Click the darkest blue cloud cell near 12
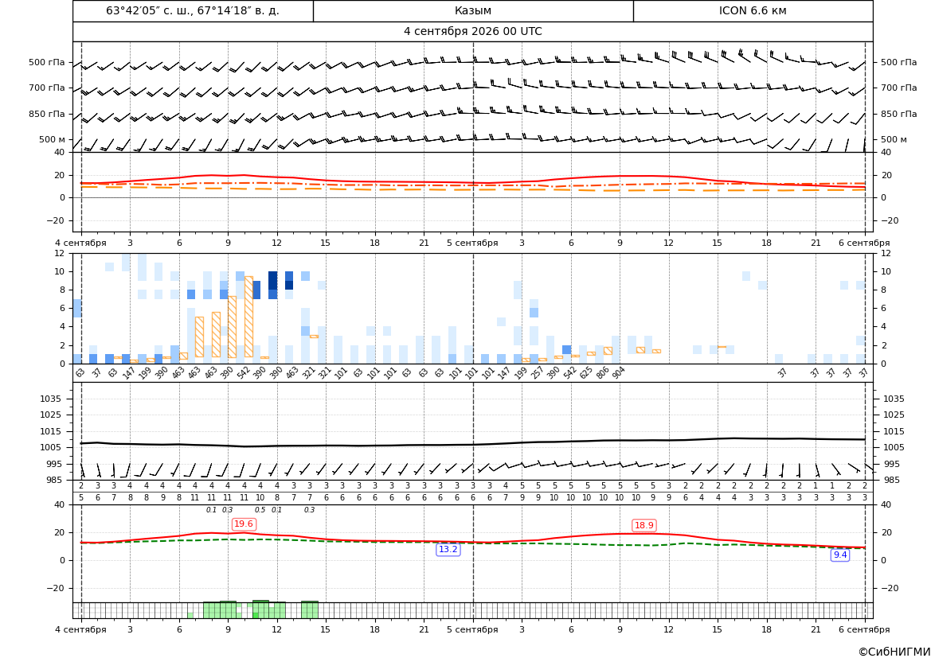 pyautogui.click(x=272, y=281)
